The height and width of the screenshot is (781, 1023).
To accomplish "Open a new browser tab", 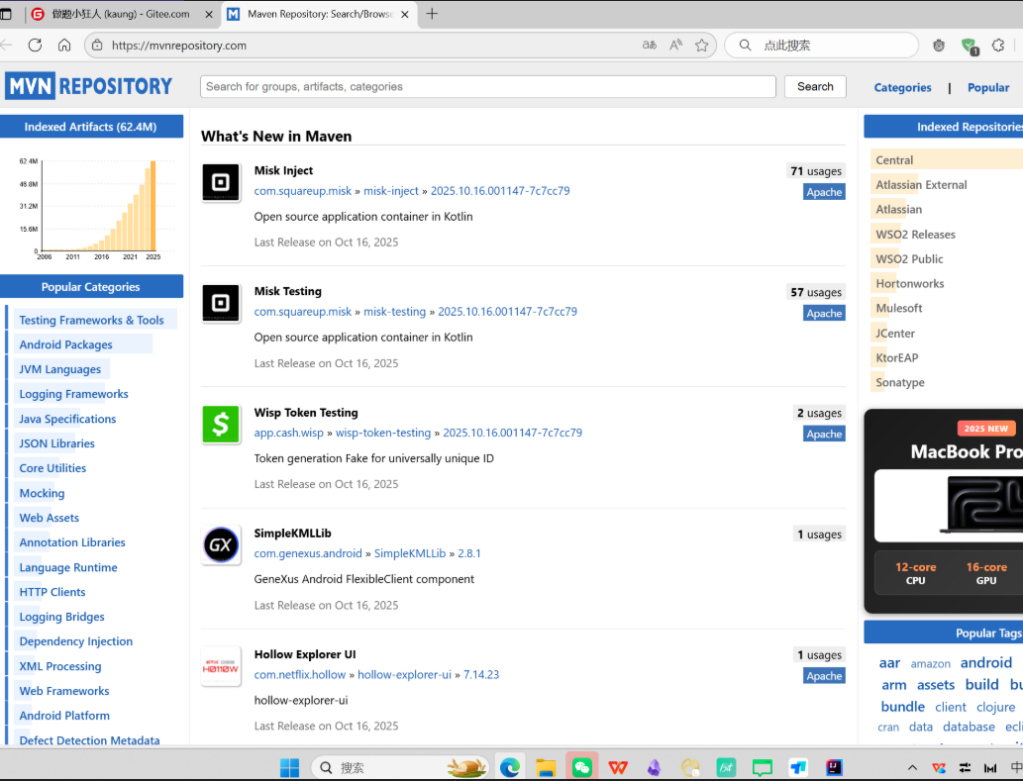I will (432, 14).
